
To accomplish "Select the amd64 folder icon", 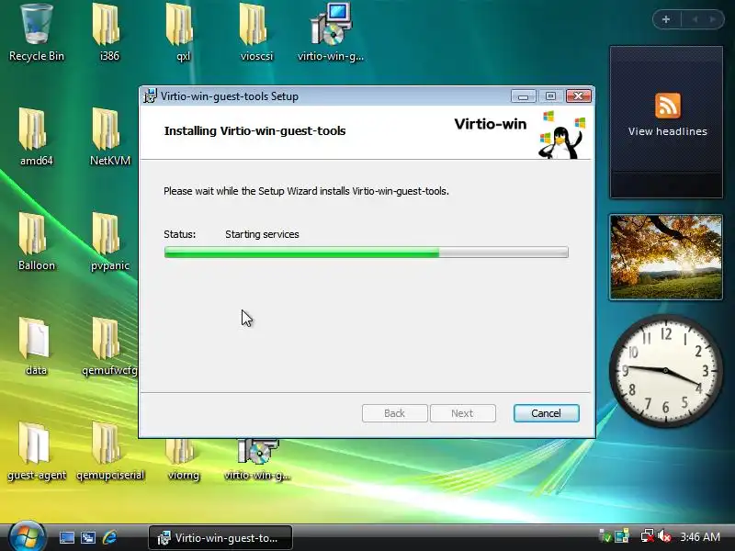I will pos(36,137).
